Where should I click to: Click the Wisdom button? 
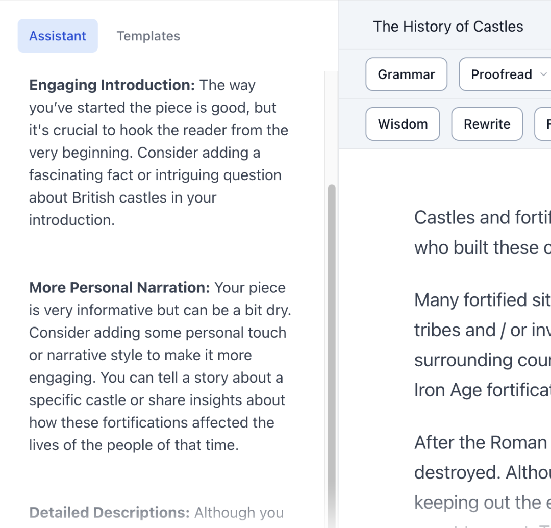(403, 123)
